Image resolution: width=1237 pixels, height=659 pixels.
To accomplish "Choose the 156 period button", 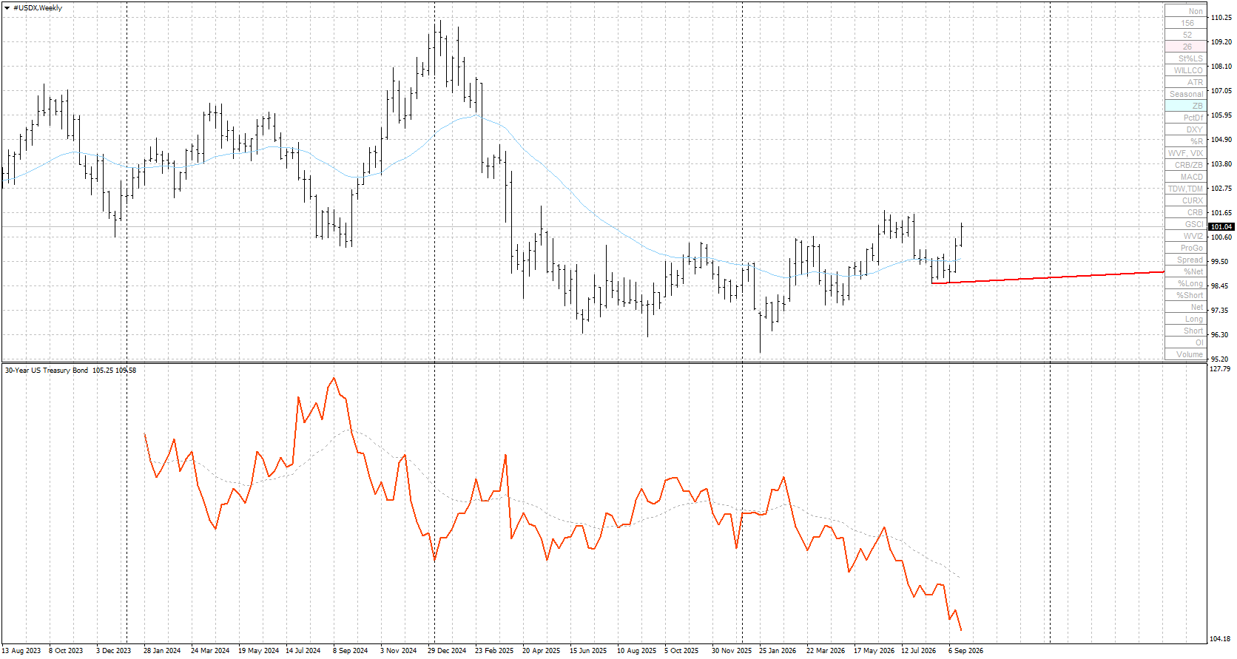I will [1185, 23].
